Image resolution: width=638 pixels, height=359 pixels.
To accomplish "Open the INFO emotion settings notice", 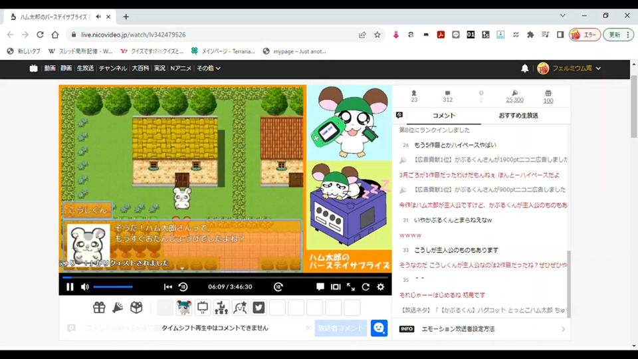I will point(481,329).
